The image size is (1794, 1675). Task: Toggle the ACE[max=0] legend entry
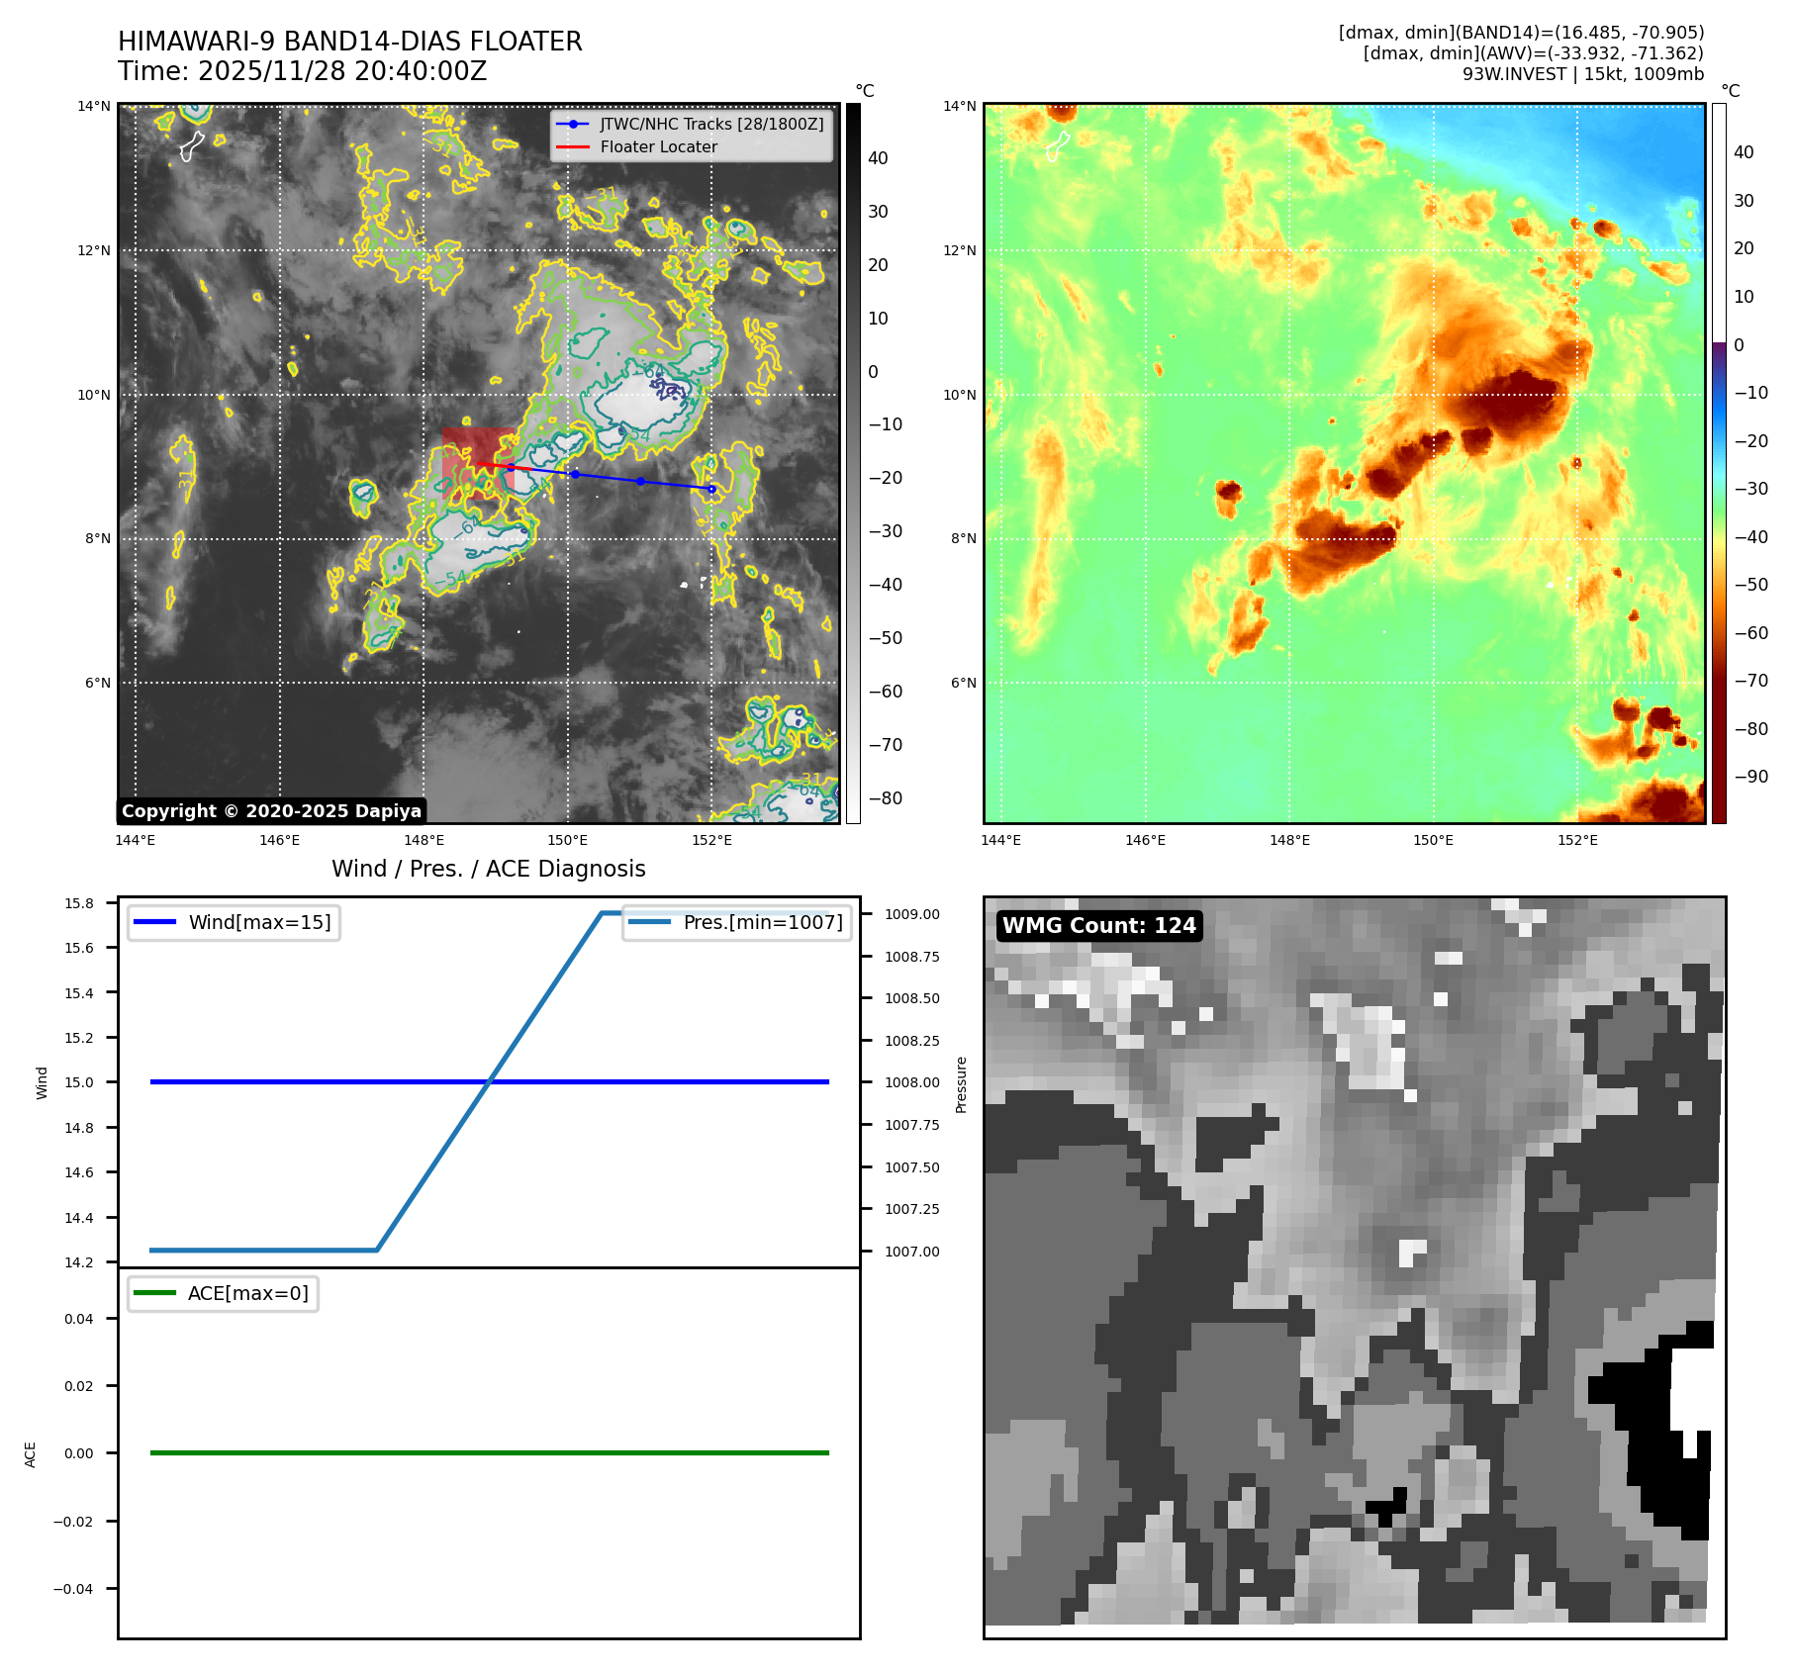(x=224, y=1293)
